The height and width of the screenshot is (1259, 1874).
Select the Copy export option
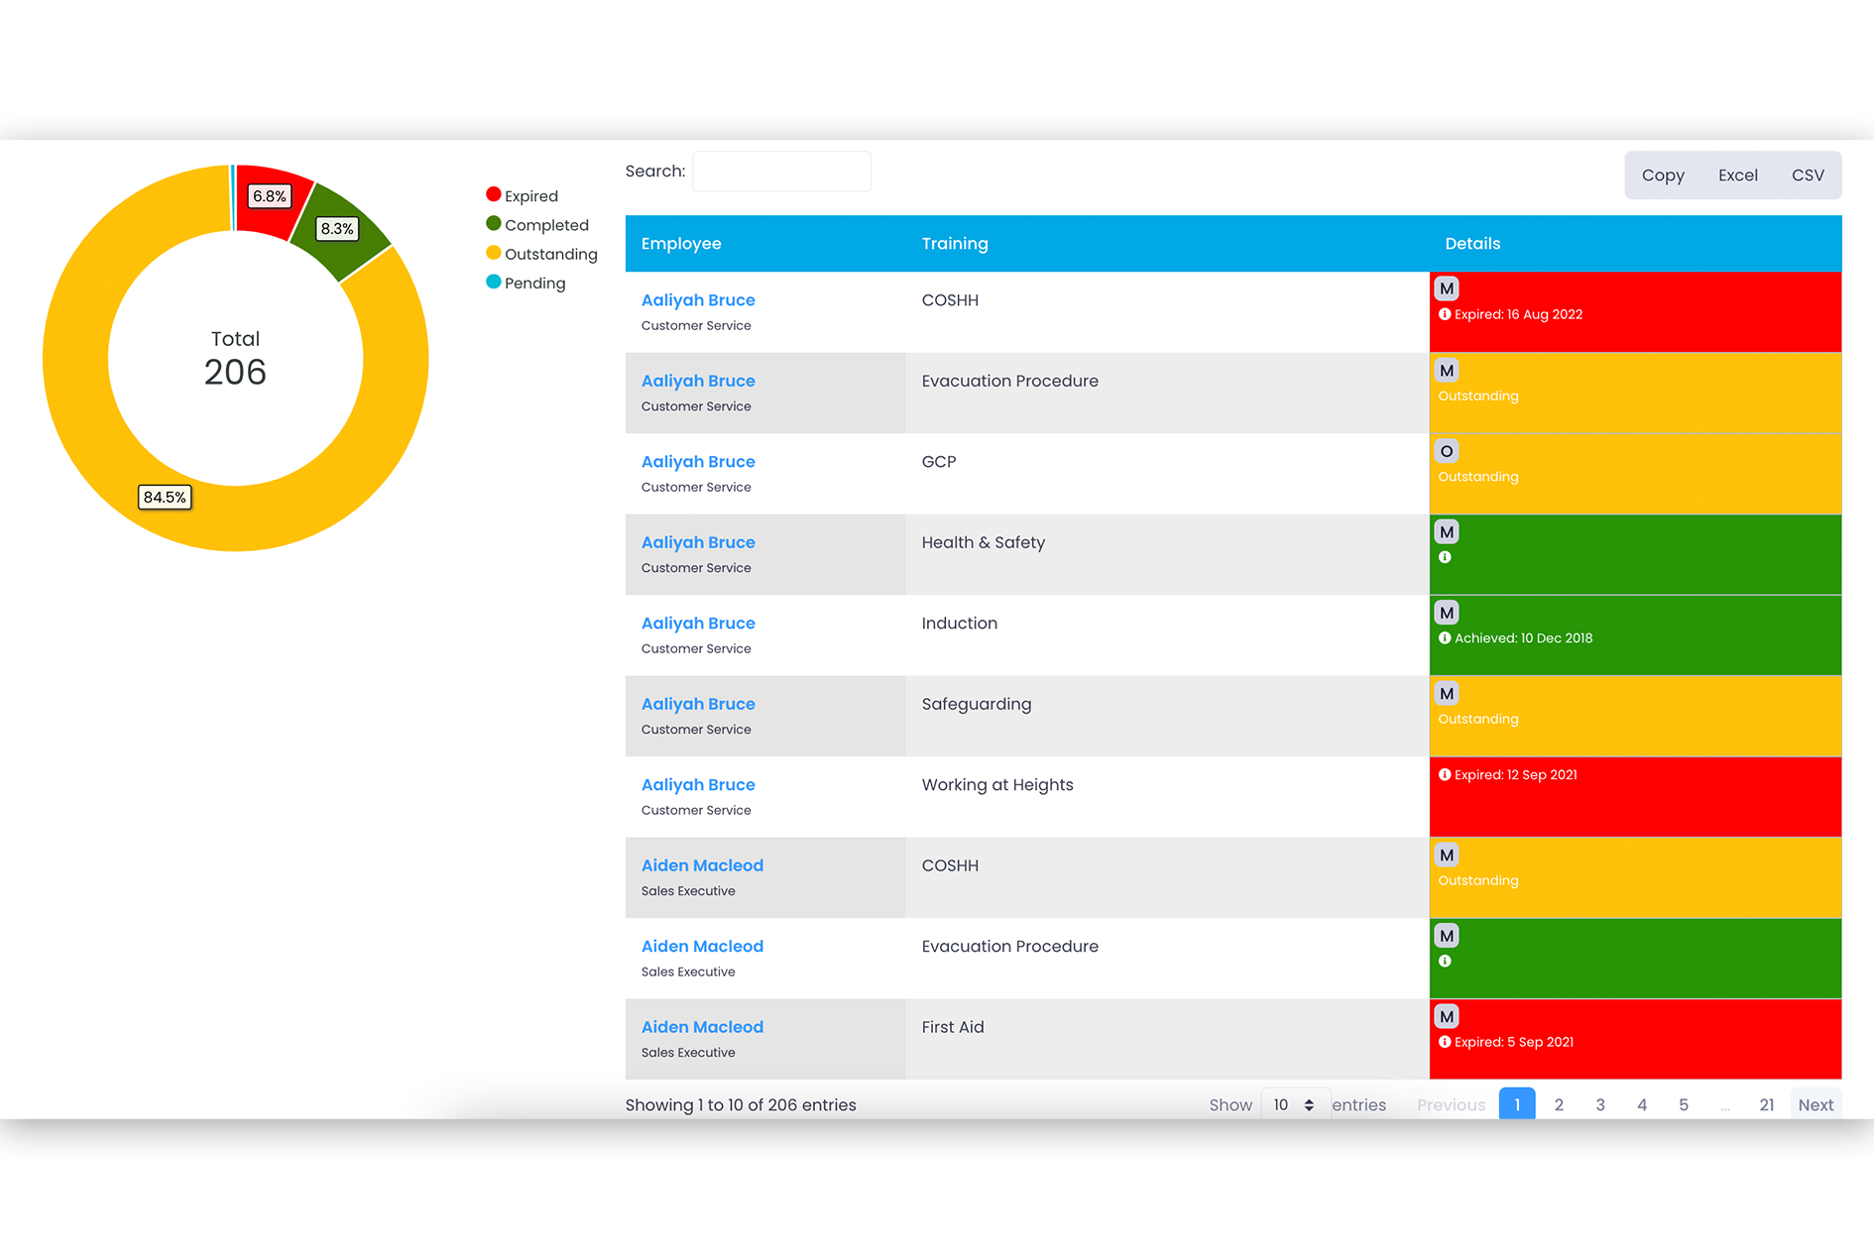pos(1663,174)
